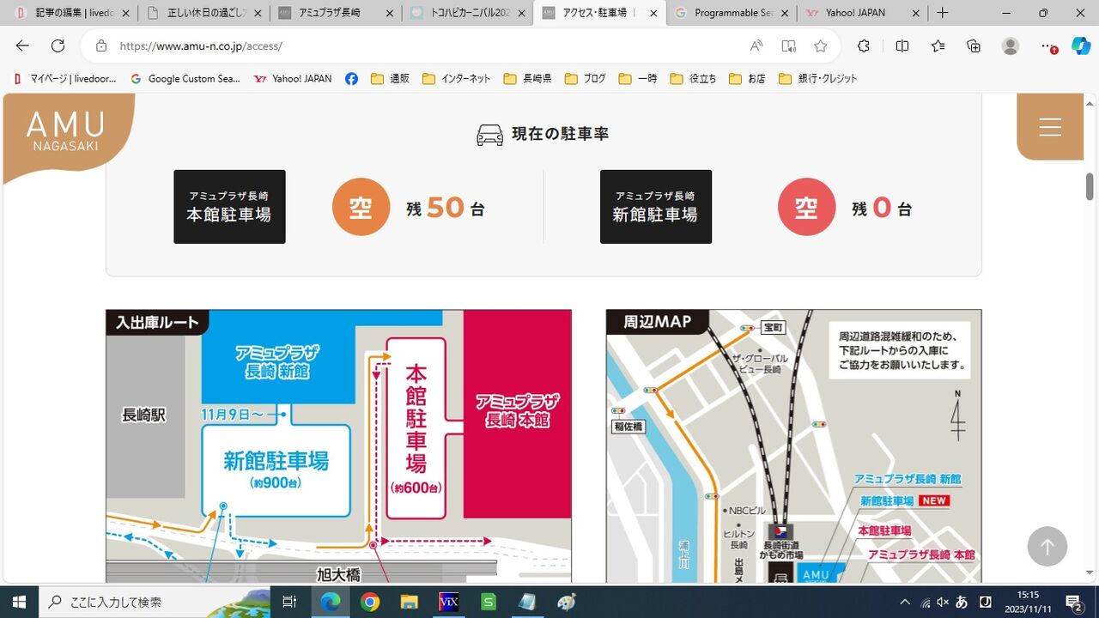Open Windows notification center
The image size is (1099, 618).
point(1073,602)
